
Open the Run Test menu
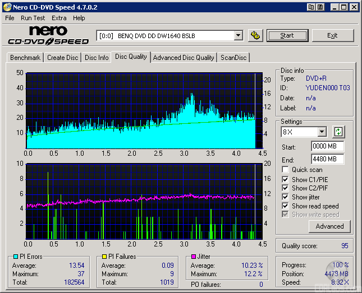click(x=33, y=18)
